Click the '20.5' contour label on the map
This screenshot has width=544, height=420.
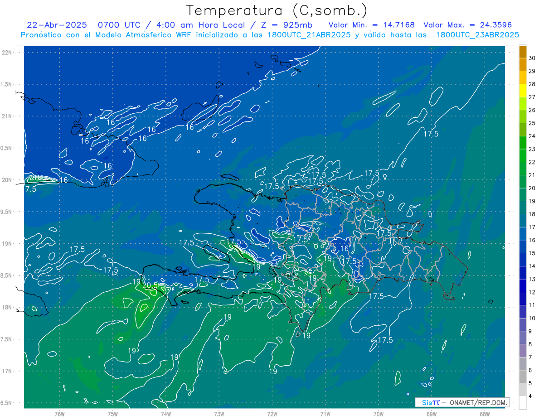coord(150,285)
